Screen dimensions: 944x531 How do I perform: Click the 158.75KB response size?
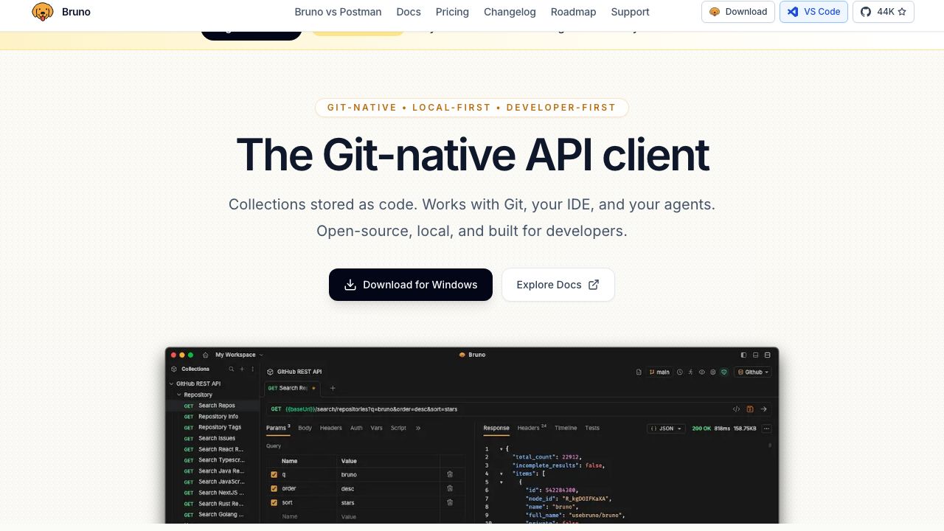click(745, 428)
